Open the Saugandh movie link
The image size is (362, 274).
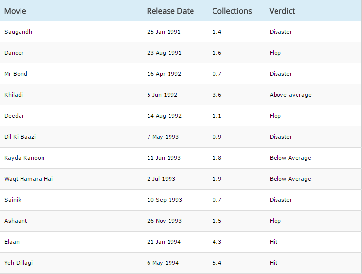click(18, 32)
